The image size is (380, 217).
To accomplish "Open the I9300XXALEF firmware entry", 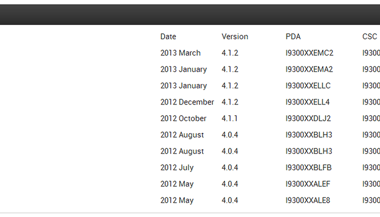I will coord(308,184).
